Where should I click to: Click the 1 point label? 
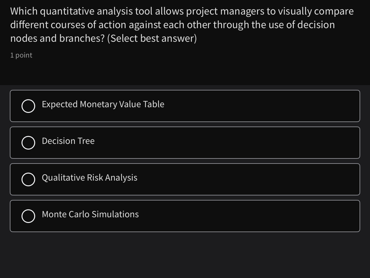click(x=21, y=55)
